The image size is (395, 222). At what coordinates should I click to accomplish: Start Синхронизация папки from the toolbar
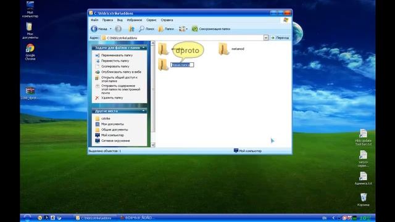point(211,29)
